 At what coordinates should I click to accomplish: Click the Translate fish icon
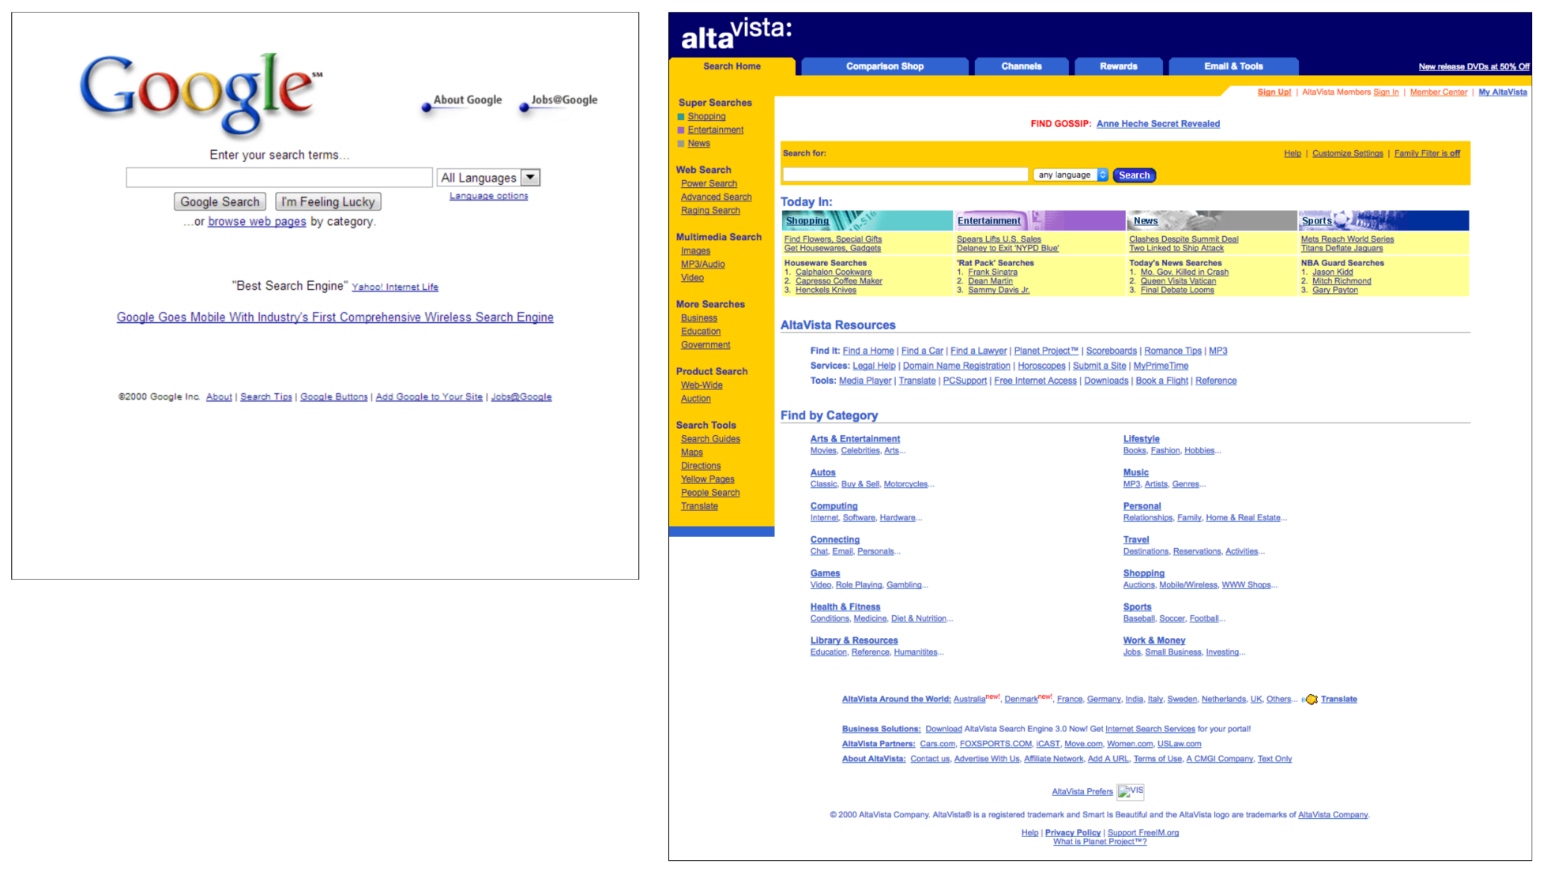tap(1311, 700)
